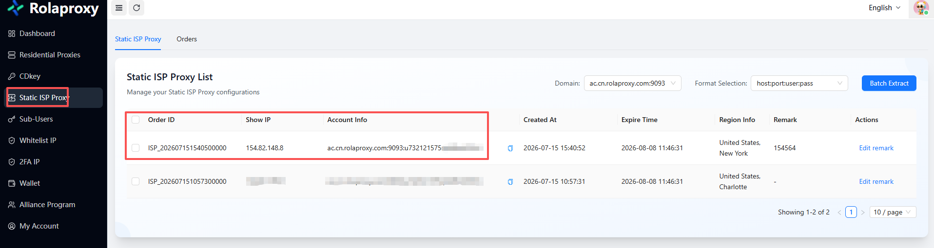
Task: Select page 1 in pagination
Action: point(851,212)
